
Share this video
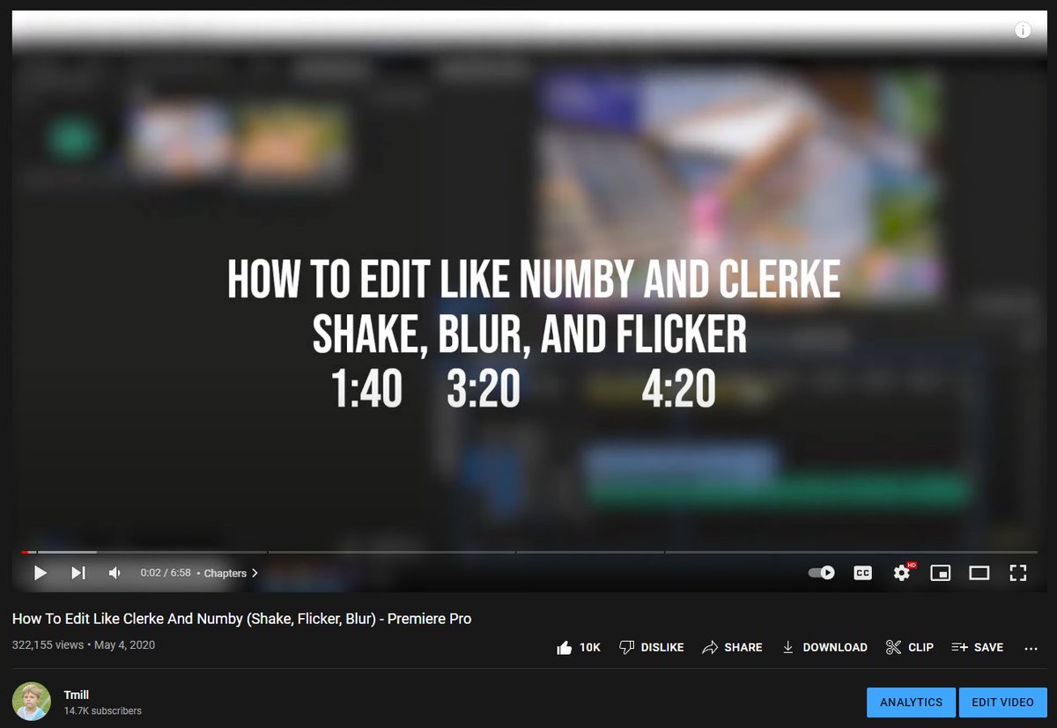coord(732,647)
